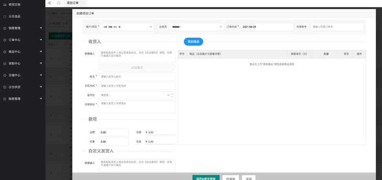Screen dimensions: 382x180
Task: Click the 收货人 便捷输入 text area
Action: (137, 56)
